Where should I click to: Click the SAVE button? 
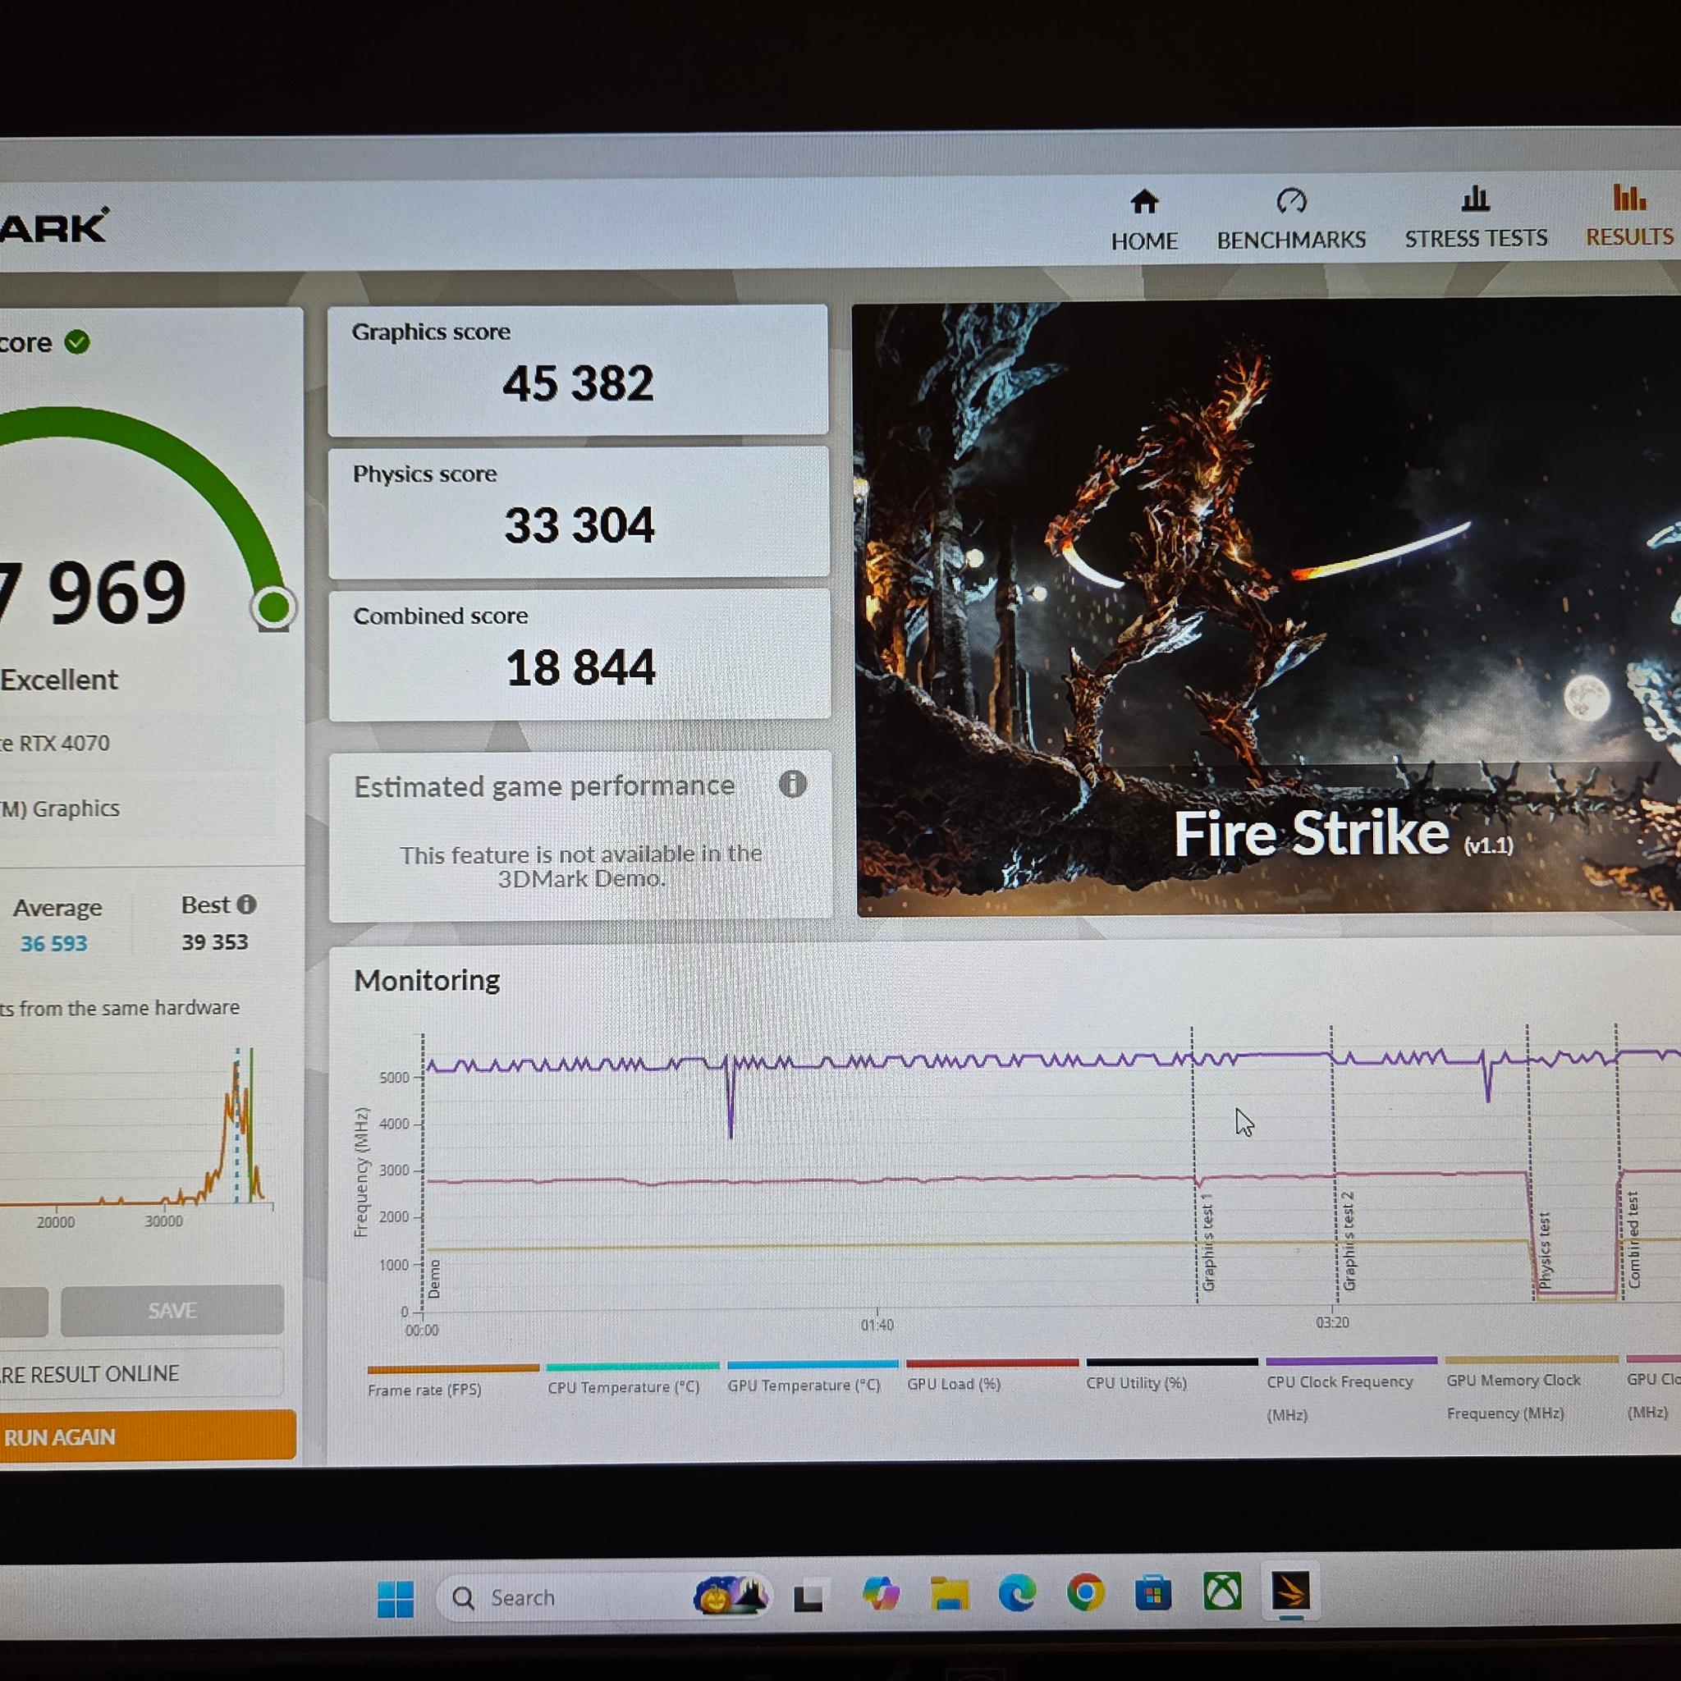coord(172,1309)
